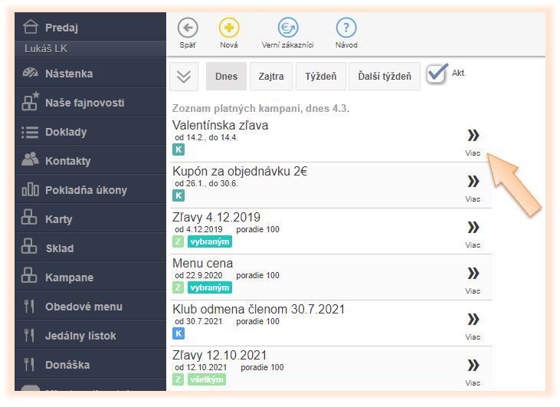Viewport: 560px width, 407px height.
Task: Expand Viac for Valentínska zľava
Action: (x=473, y=136)
